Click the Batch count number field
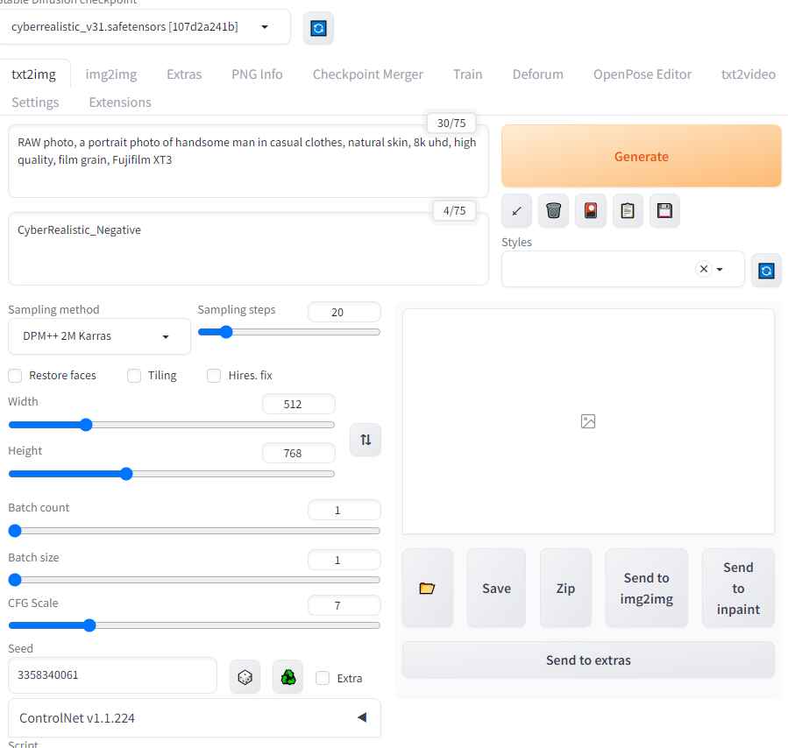This screenshot has height=748, width=788. pos(344,510)
